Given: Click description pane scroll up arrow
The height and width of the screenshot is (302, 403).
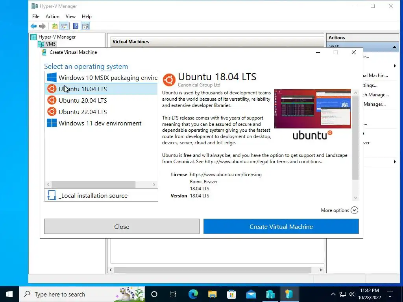Looking at the screenshot, I should (x=355, y=92).
